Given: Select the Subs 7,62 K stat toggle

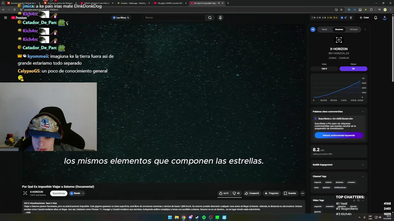Looking at the screenshot, I should click(324, 69).
